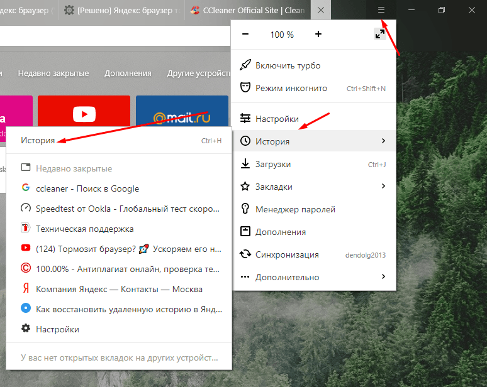Switch to [Решено] Яндекс браузер tab

point(122,10)
